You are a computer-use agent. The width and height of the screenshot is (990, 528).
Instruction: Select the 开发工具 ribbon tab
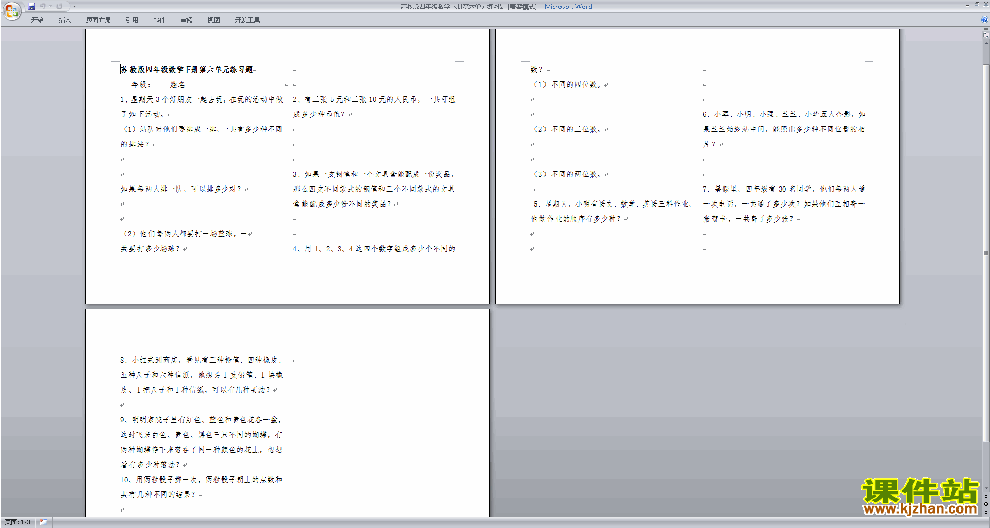coord(247,20)
